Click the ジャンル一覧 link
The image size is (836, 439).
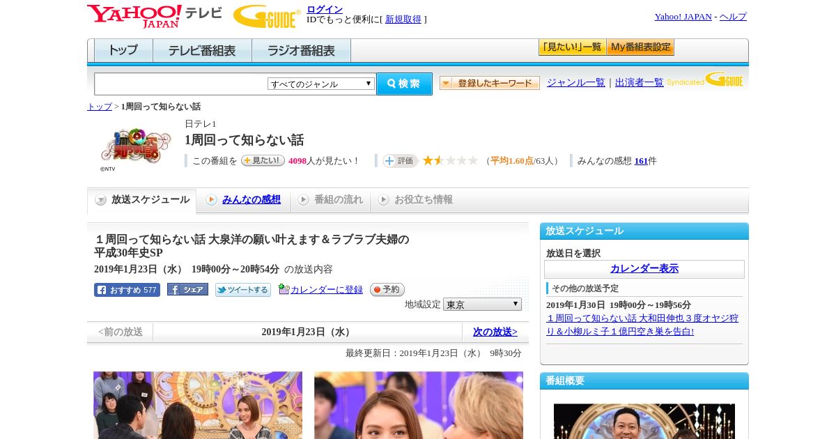tap(576, 83)
